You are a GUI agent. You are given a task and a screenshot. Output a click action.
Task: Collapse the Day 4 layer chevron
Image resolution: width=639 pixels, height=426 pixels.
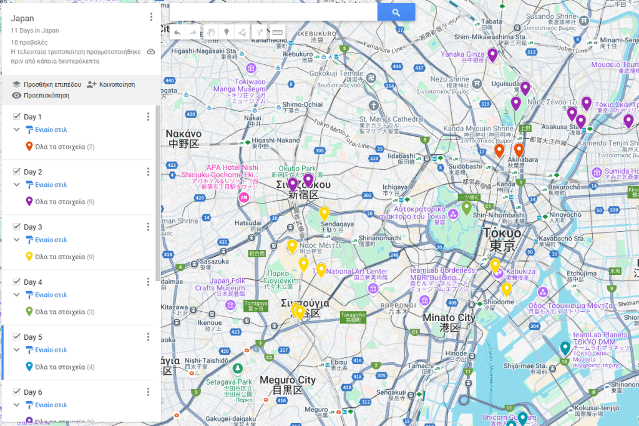point(17,295)
